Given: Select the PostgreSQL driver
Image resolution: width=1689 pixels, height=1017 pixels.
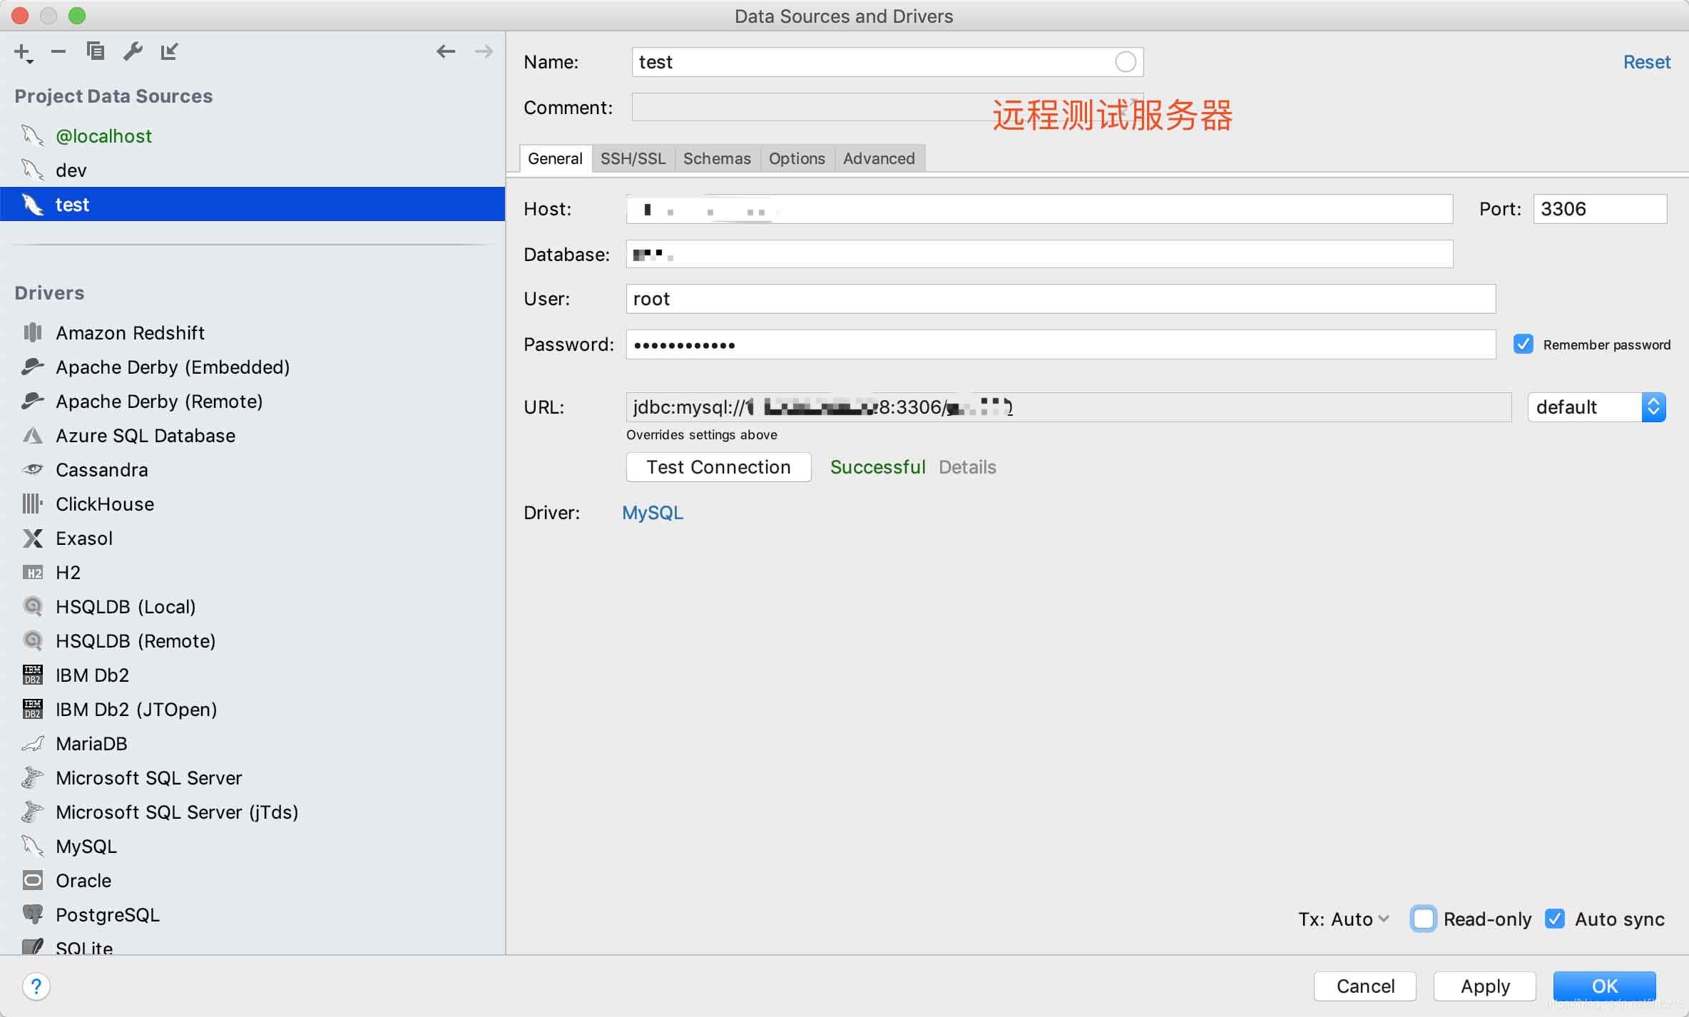Looking at the screenshot, I should (x=107, y=915).
